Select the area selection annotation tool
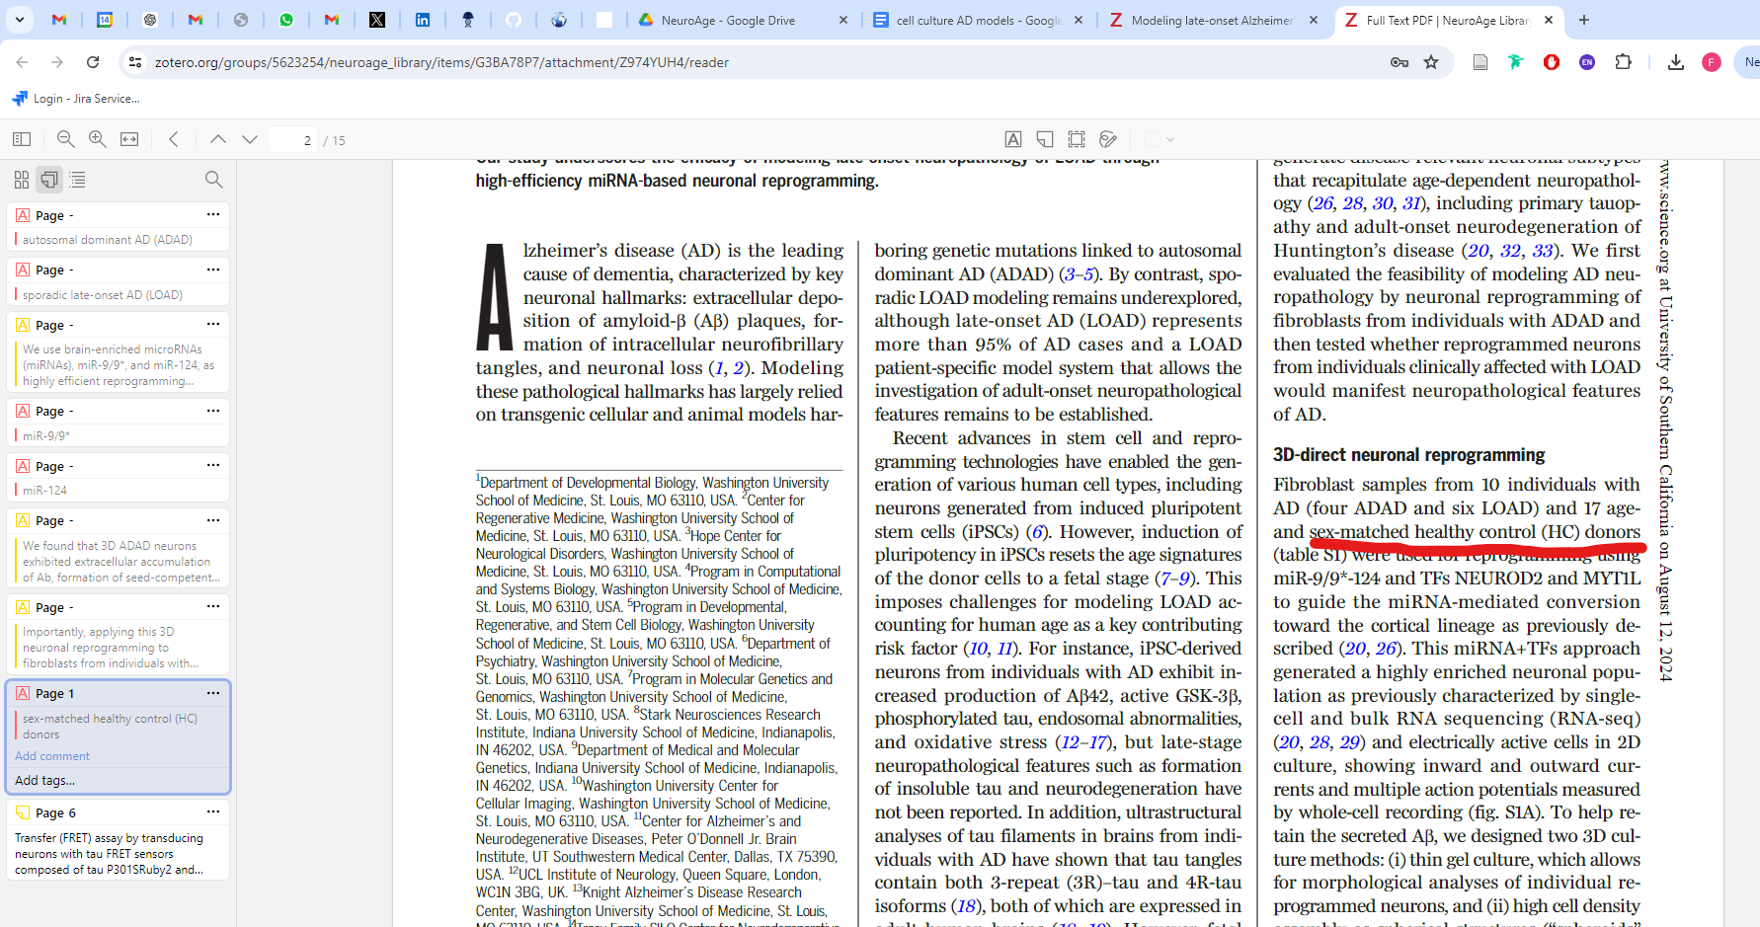The width and height of the screenshot is (1760, 927). click(x=1077, y=139)
